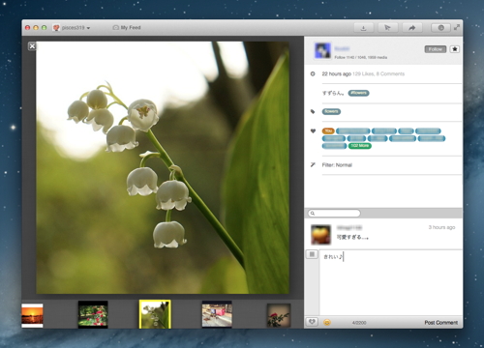Click the Filter: Normal text
Screen dimensions: 484x348
coord(337,165)
